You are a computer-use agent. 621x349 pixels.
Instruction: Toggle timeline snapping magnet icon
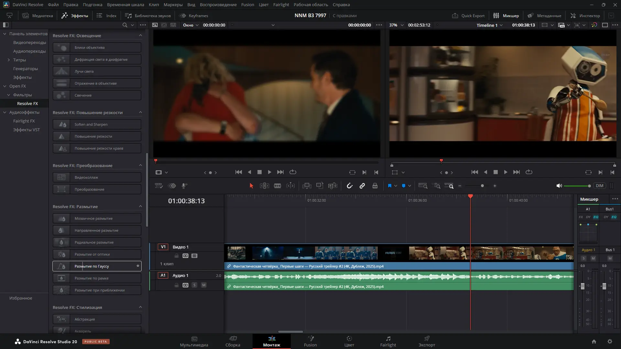tap(349, 186)
